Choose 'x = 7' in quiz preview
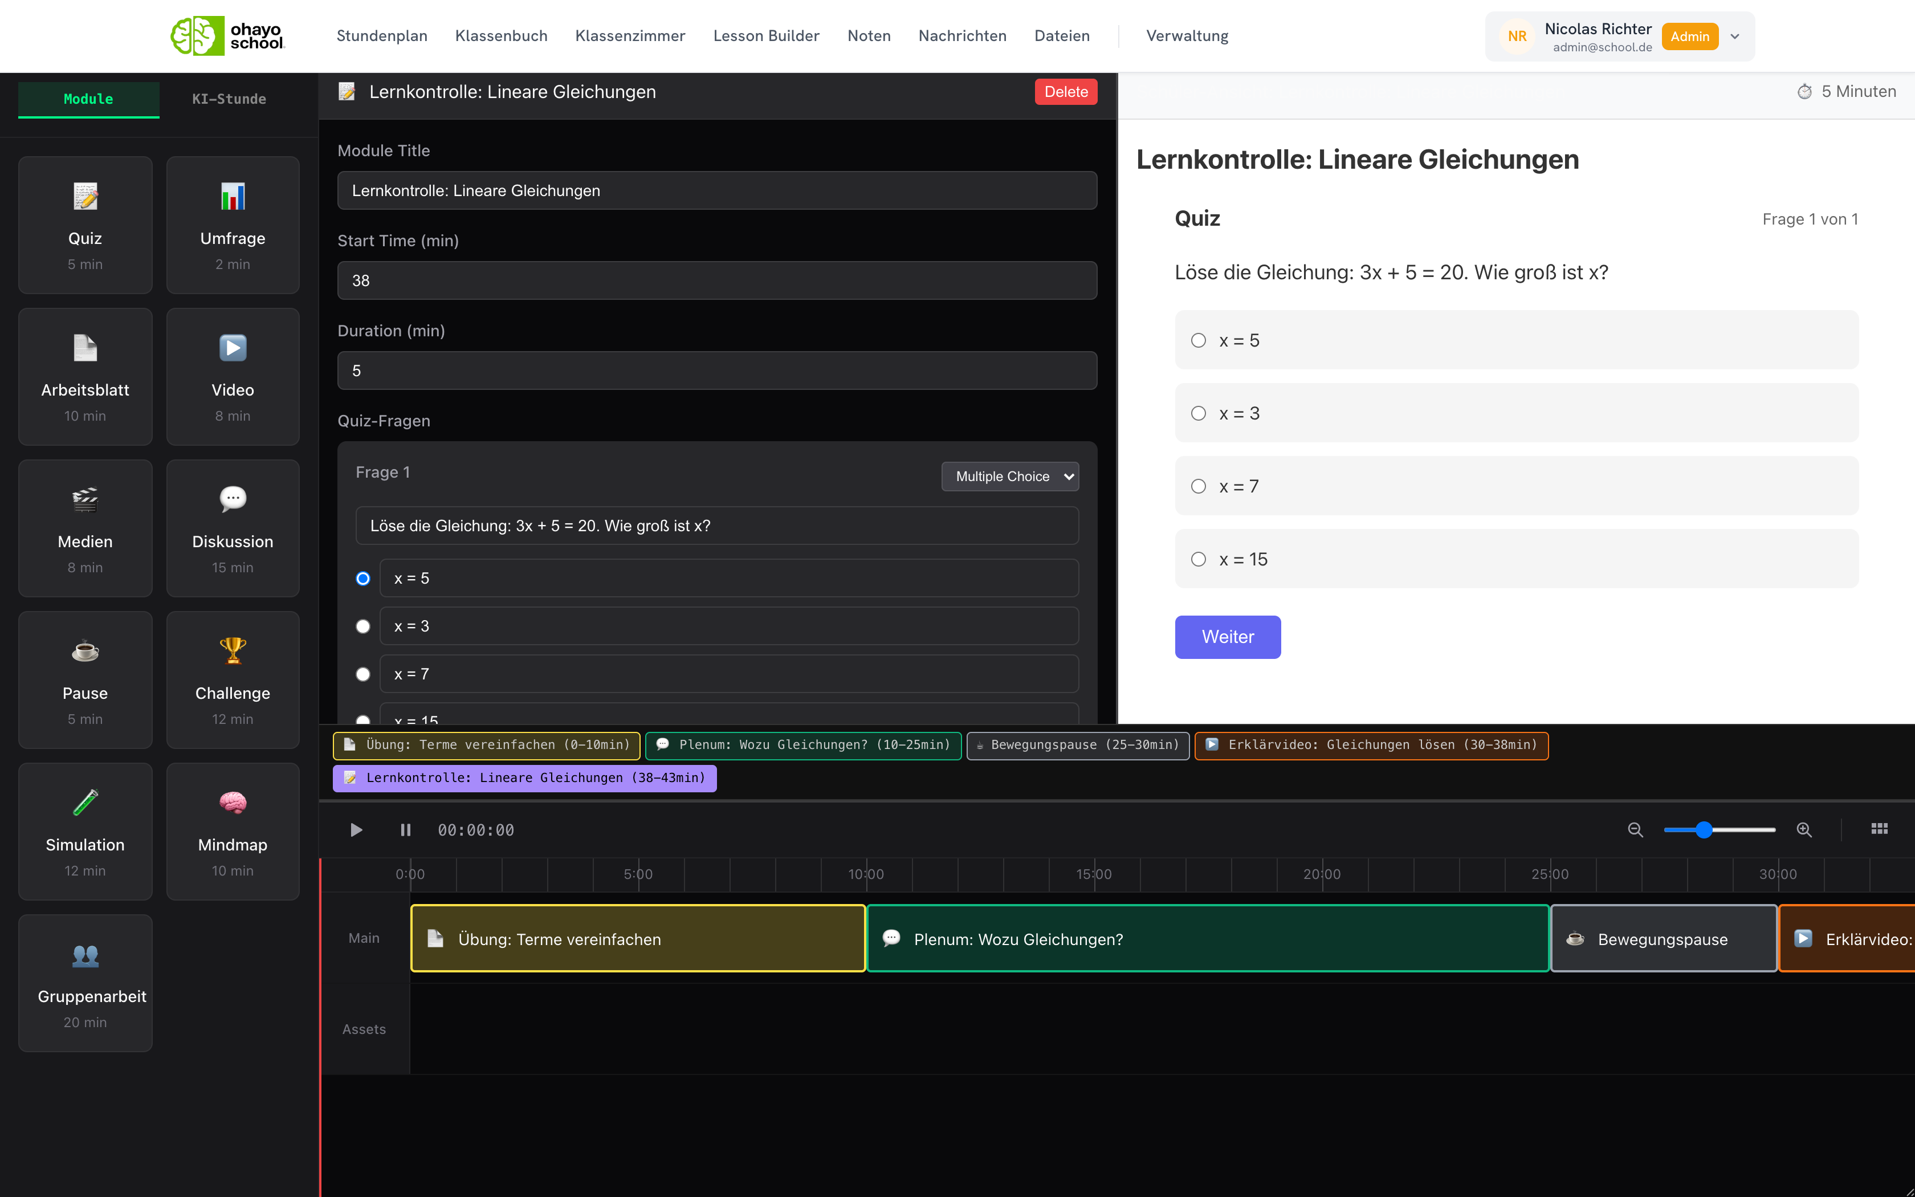The width and height of the screenshot is (1915, 1197). (x=1516, y=486)
